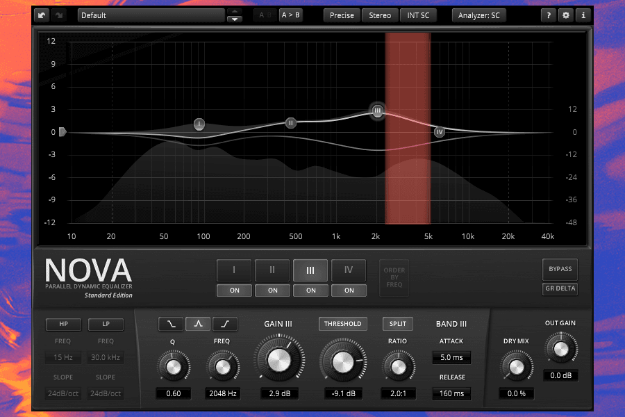
Task: Click the 2.0:1 ratio field
Action: 398,393
